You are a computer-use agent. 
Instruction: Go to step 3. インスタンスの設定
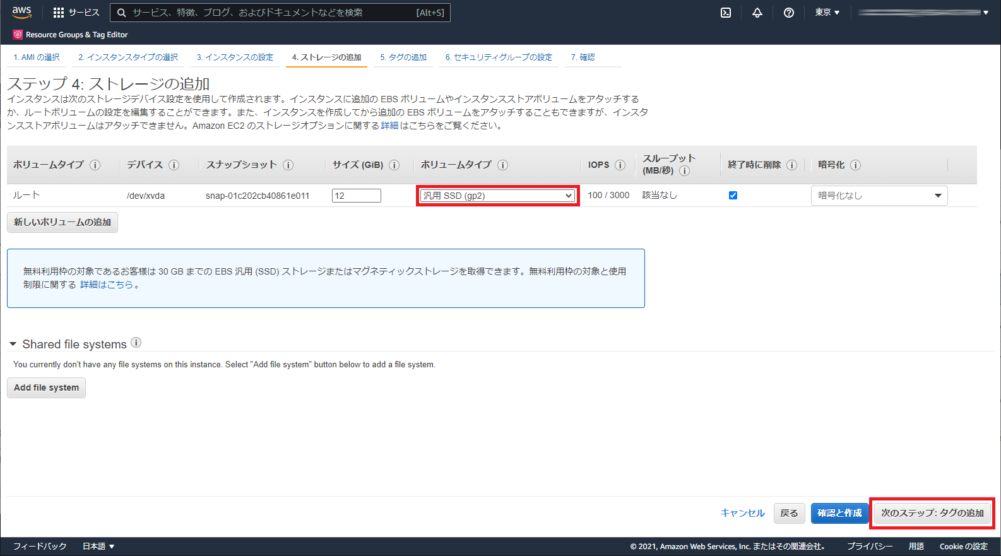[235, 57]
